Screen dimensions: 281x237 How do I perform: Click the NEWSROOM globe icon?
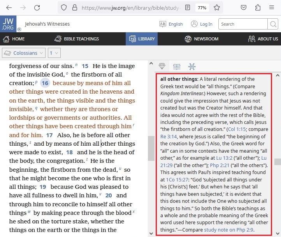point(188,39)
